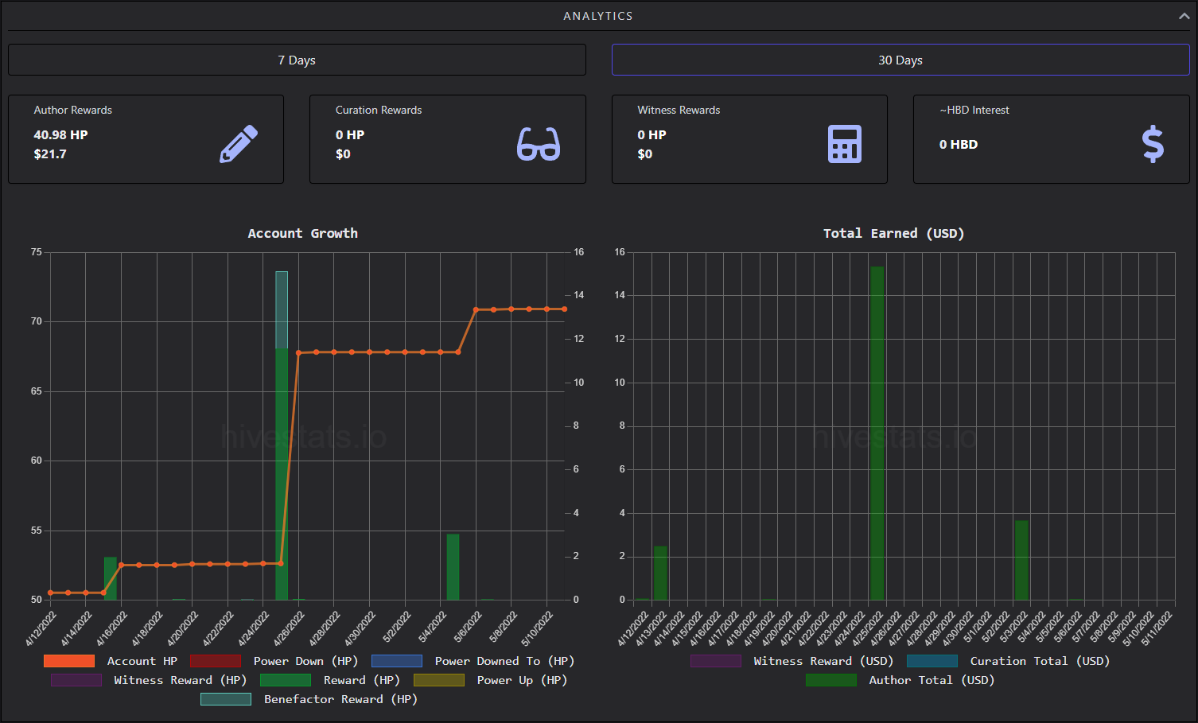Click the Power Down (HP) legend label
This screenshot has height=723, width=1198.
306,661
